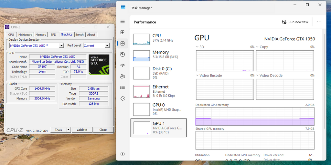Click the Micro-Star International board manufacturer value
This screenshot has width=331, height=165.
click(x=58, y=62)
